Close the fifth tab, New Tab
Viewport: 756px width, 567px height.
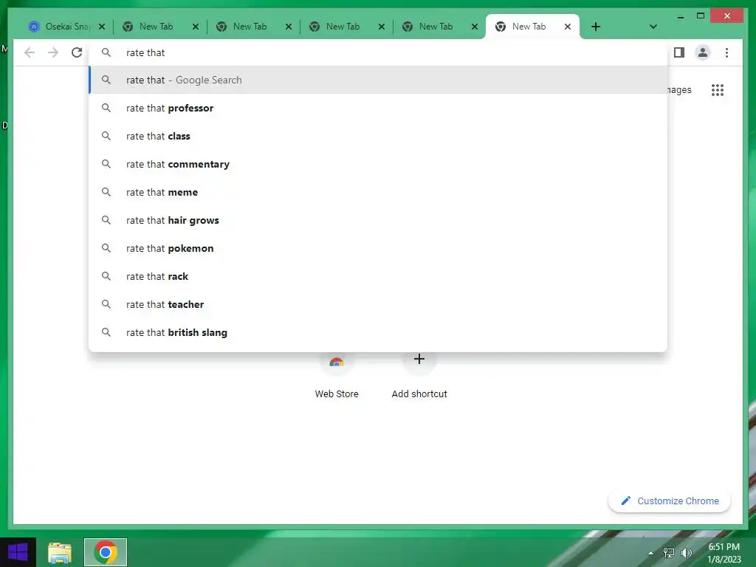[x=475, y=27]
